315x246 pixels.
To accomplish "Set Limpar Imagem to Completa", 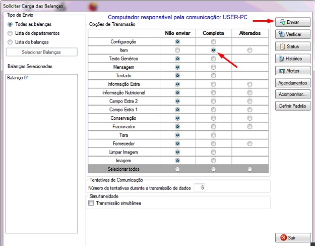I will (213, 152).
